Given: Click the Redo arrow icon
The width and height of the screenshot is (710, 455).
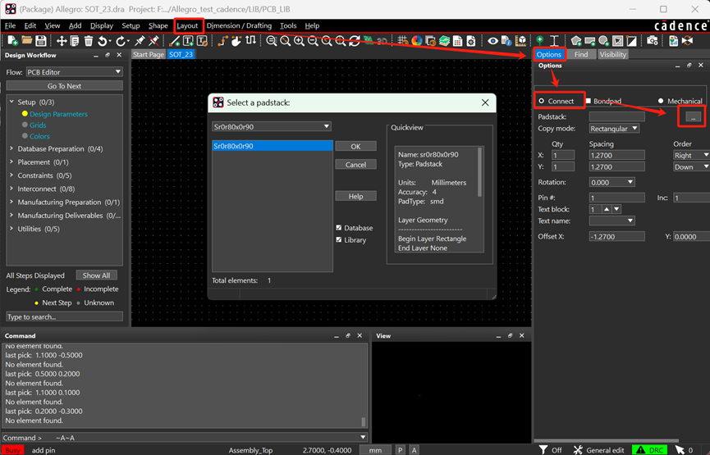Looking at the screenshot, I should click(121, 41).
